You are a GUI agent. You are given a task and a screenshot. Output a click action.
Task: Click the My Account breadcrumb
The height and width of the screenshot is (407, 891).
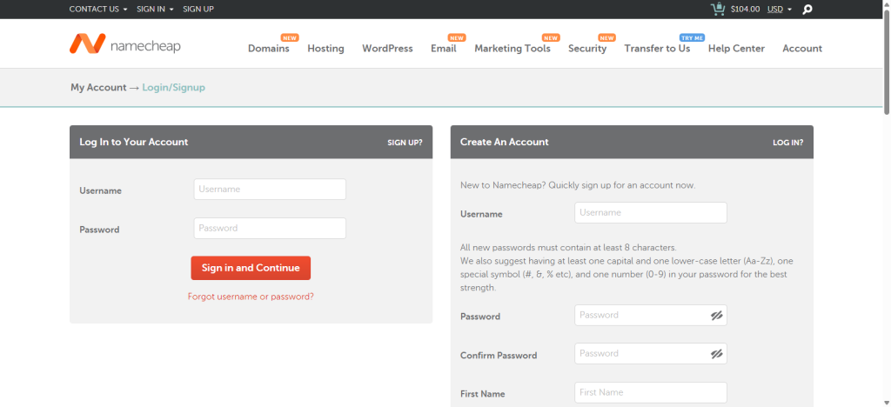pos(98,88)
